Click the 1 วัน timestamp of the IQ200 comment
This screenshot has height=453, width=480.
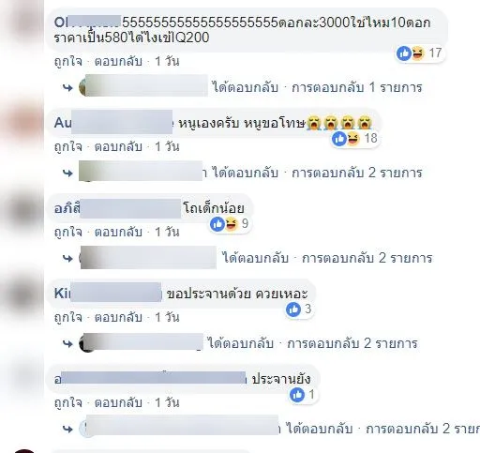167,61
